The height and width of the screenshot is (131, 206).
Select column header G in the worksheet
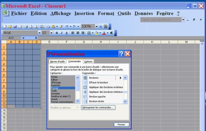click(x=84, y=42)
